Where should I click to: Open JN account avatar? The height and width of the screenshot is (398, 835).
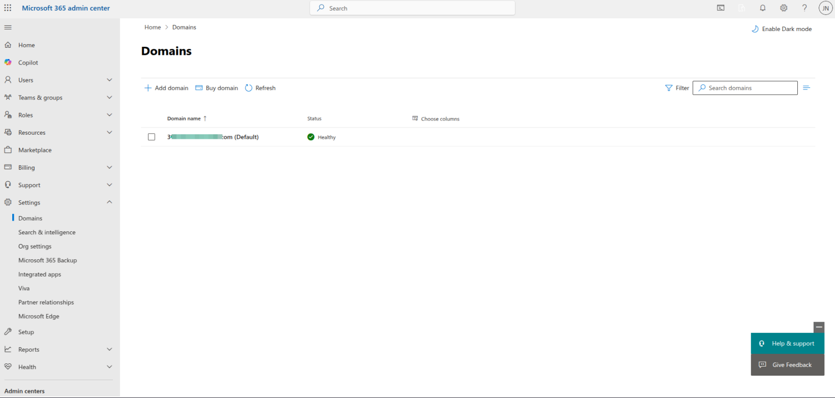pyautogui.click(x=825, y=8)
